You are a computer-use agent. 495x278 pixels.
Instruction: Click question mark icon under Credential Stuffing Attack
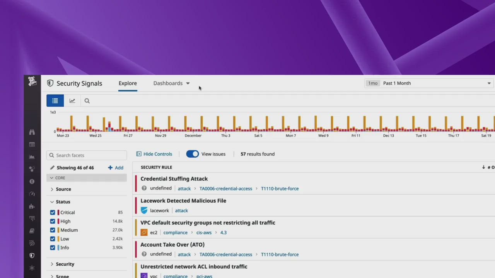point(144,188)
